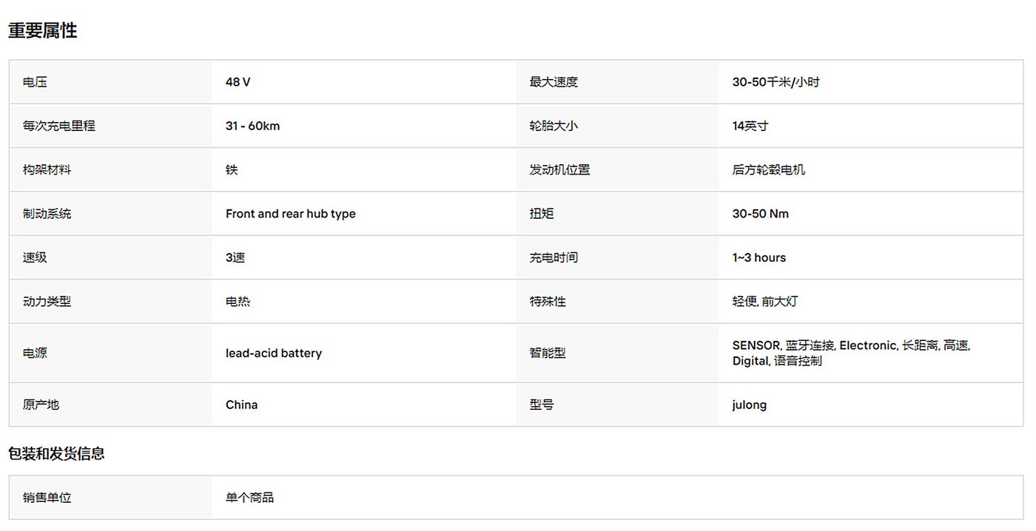Click the 1~3 hours charging value

[759, 257]
